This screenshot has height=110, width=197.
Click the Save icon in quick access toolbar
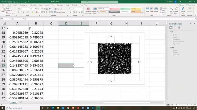(14, 2)
